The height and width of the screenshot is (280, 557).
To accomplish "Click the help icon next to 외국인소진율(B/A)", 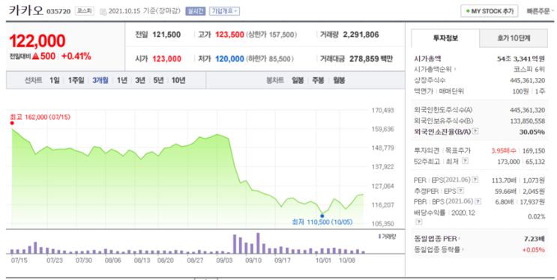I will (x=475, y=131).
